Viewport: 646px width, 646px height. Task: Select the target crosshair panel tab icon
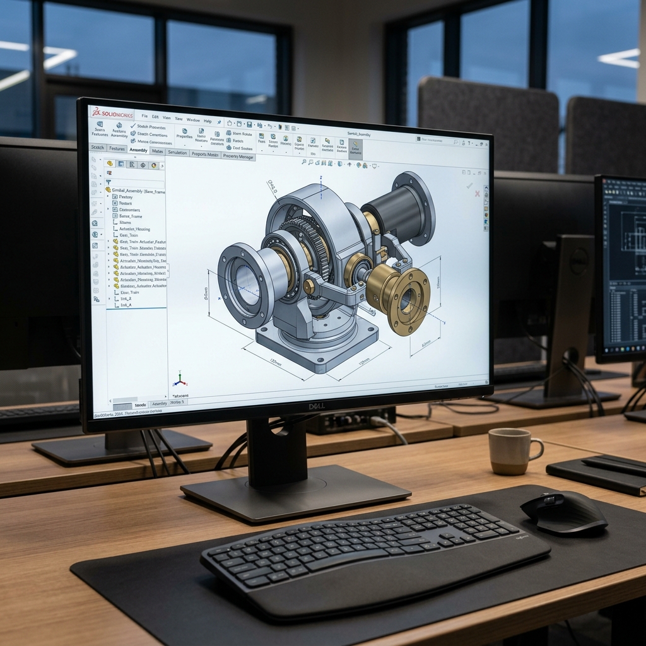143,165
